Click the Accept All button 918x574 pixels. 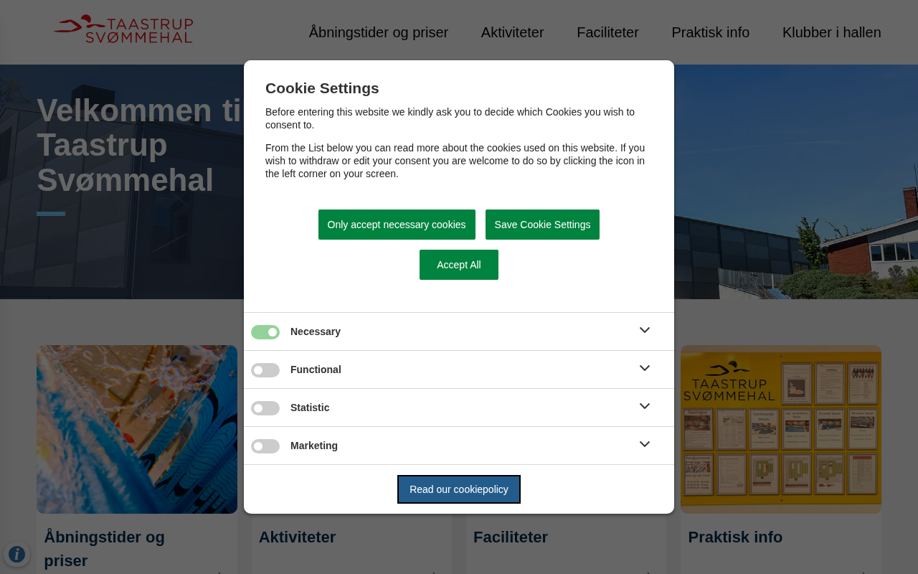coord(459,265)
